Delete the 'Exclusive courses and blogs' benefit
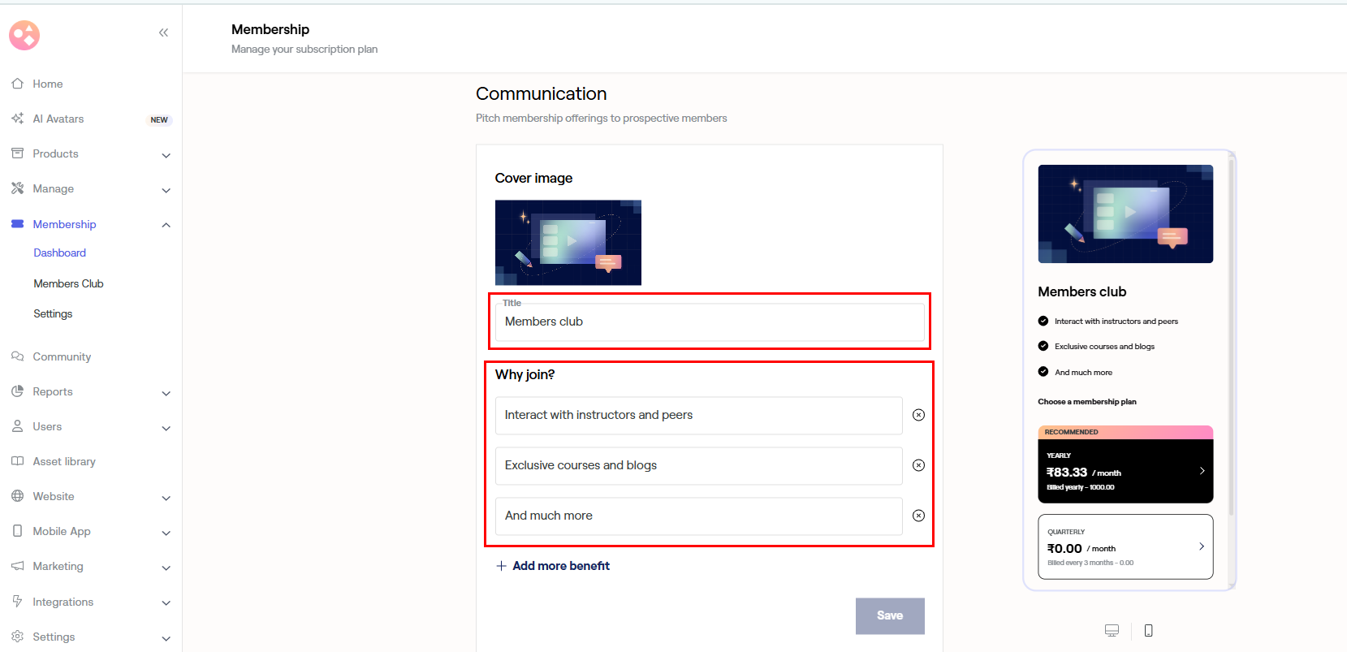 918,465
